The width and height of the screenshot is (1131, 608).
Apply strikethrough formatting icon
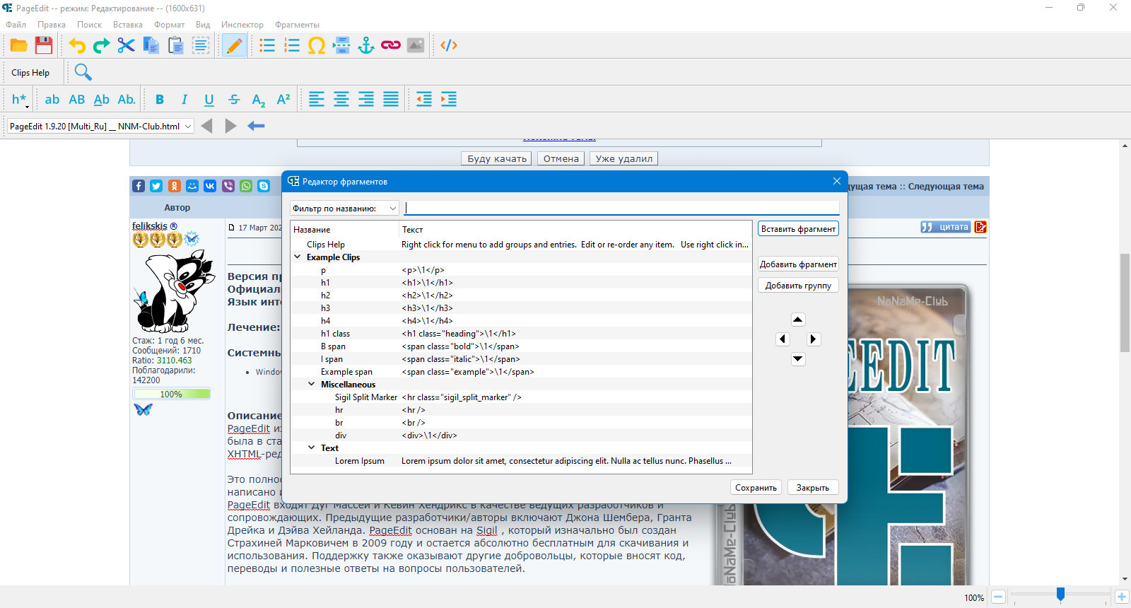234,100
